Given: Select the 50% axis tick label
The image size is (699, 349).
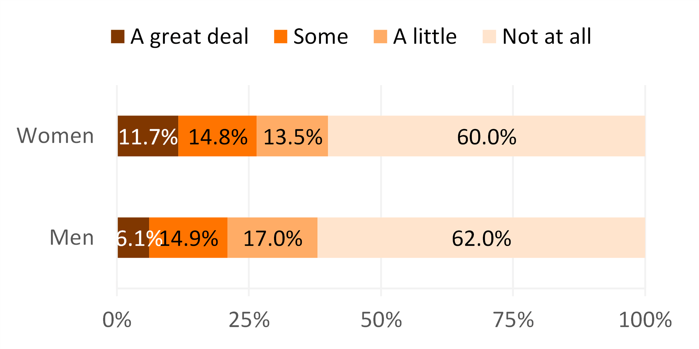Looking at the screenshot, I should [x=381, y=320].
